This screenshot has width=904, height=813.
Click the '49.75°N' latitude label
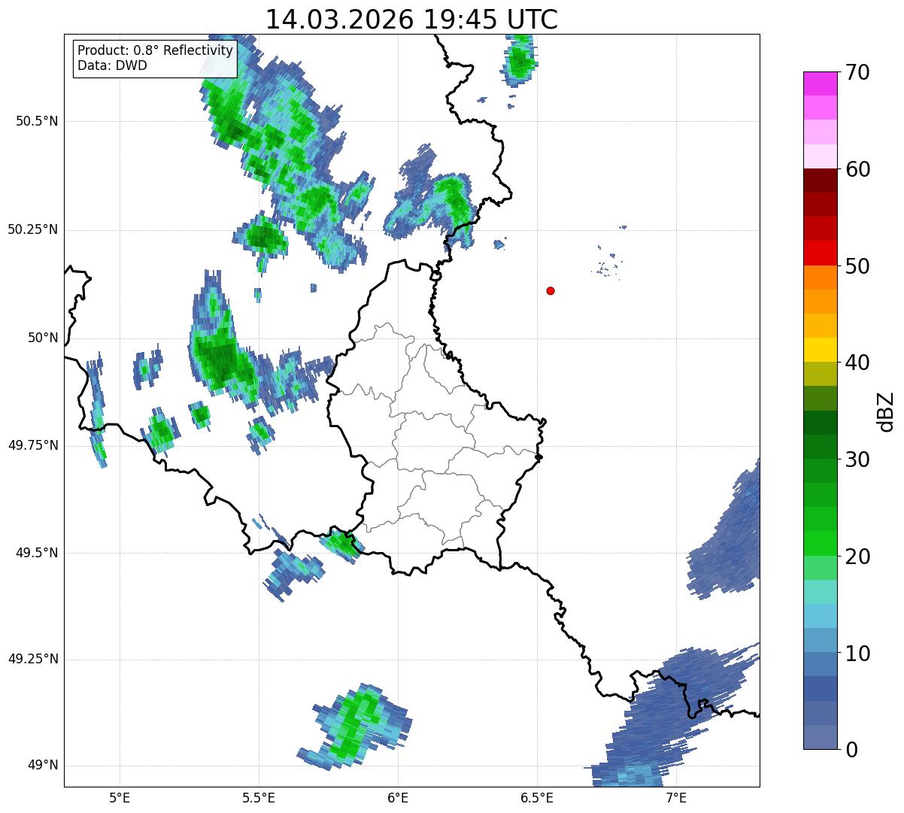tap(33, 445)
